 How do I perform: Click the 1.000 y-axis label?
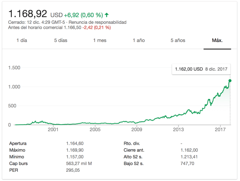coord(14,87)
